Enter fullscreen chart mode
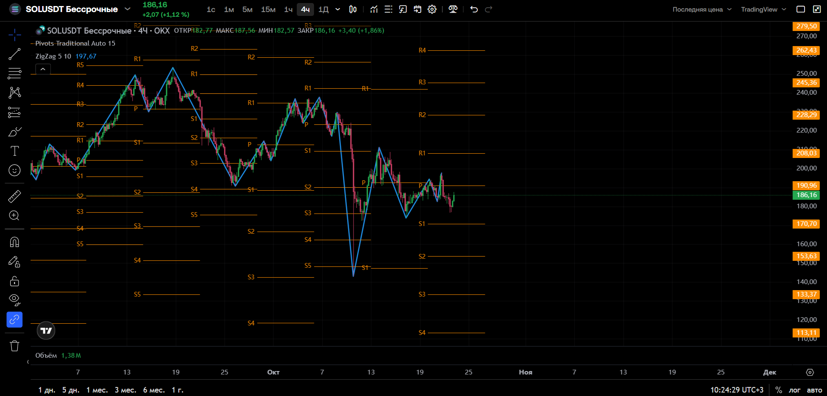This screenshot has width=827, height=396. [817, 9]
